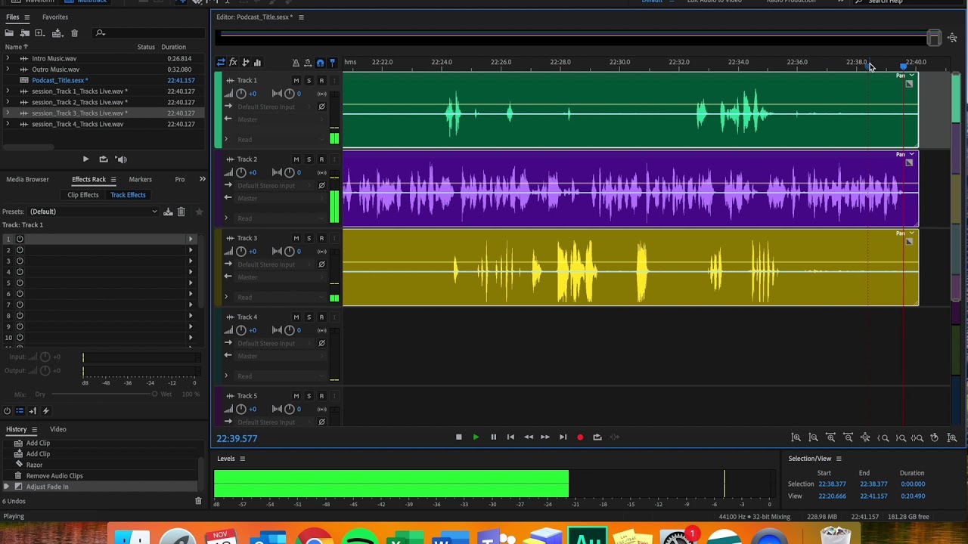968x544 pixels.
Task: Expand the Intro Music.wav file entry
Action: click(8, 58)
